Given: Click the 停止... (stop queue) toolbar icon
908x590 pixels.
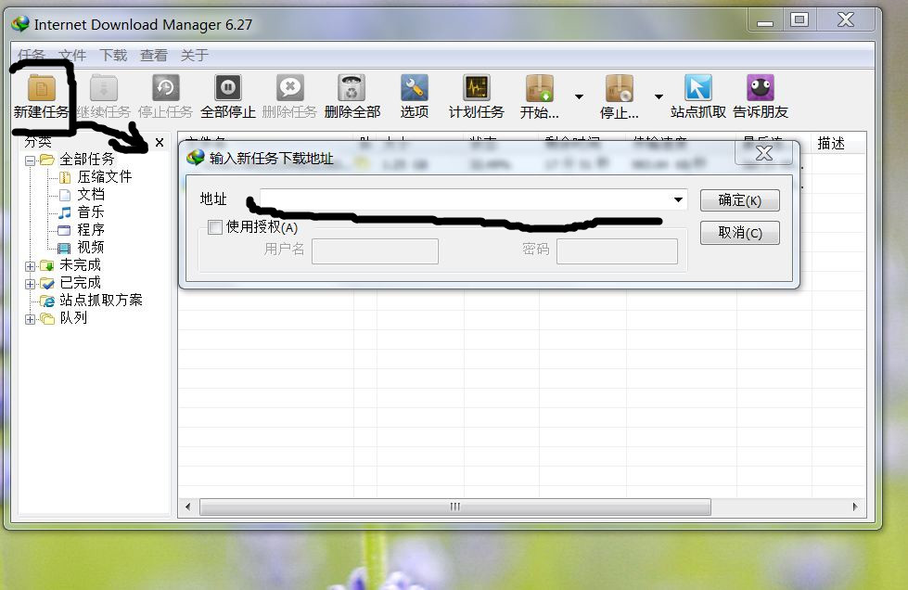Looking at the screenshot, I should pyautogui.click(x=619, y=88).
